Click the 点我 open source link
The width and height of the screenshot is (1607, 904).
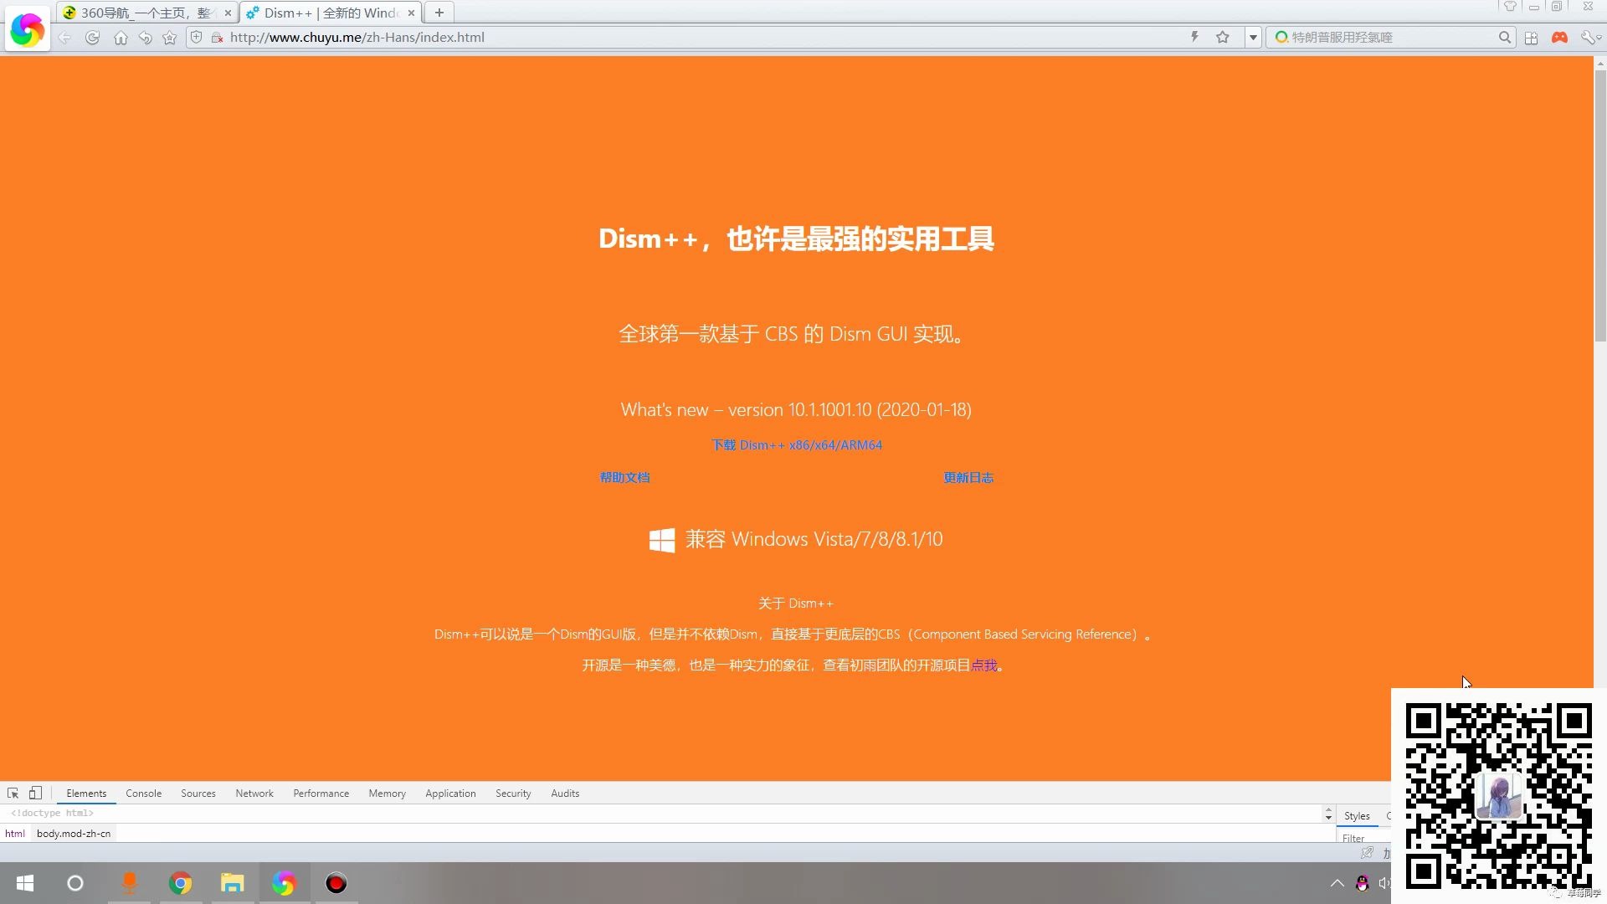(984, 665)
